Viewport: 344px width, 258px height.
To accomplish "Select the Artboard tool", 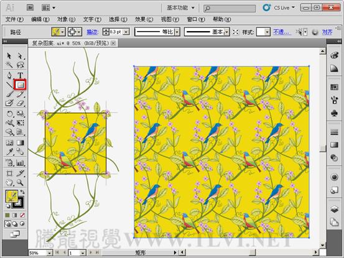I will [x=9, y=173].
